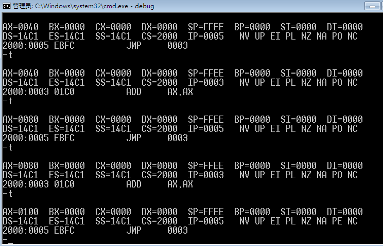Select EBFC opcode bytes under the AX=0100 dump
Screen dimensions: 383x246
64,230
